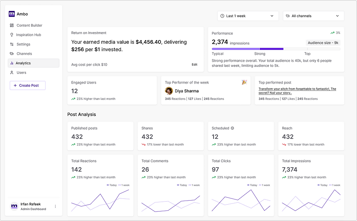Image resolution: width=357 pixels, height=221 pixels.
Task: Click the tag icon in All channels filter
Action: [x=288, y=16]
